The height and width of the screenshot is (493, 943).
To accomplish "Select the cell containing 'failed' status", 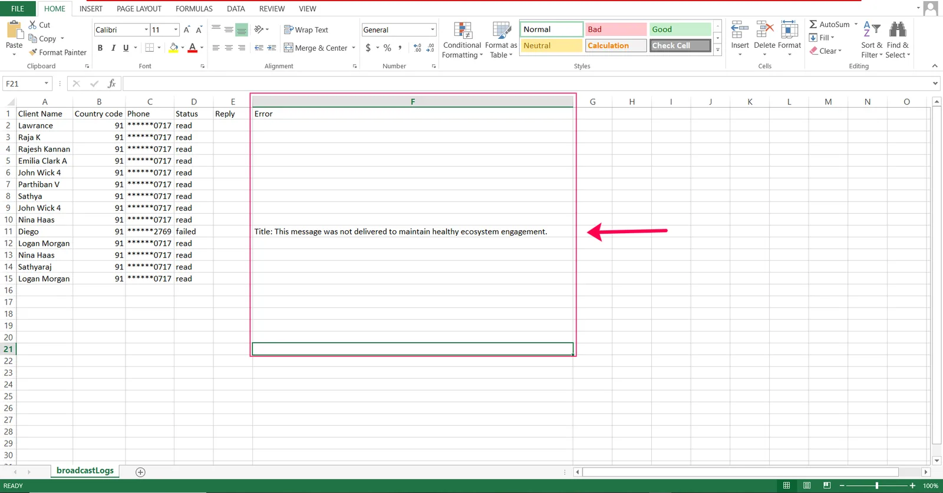I will [x=193, y=231].
